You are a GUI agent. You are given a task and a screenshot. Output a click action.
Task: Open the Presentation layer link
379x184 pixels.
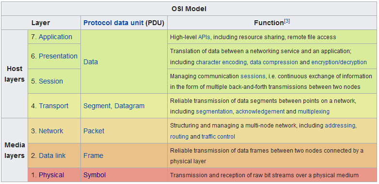(x=58, y=56)
